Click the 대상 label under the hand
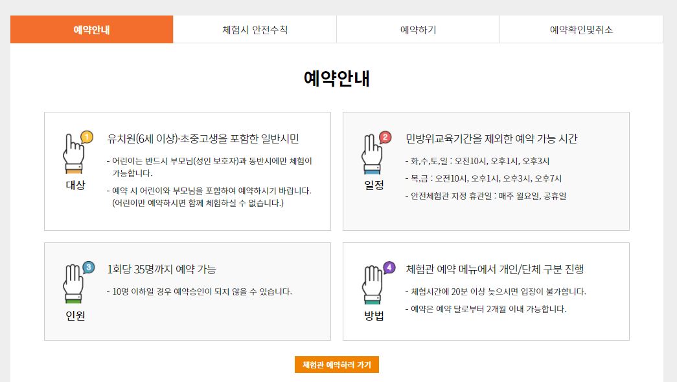 click(75, 186)
